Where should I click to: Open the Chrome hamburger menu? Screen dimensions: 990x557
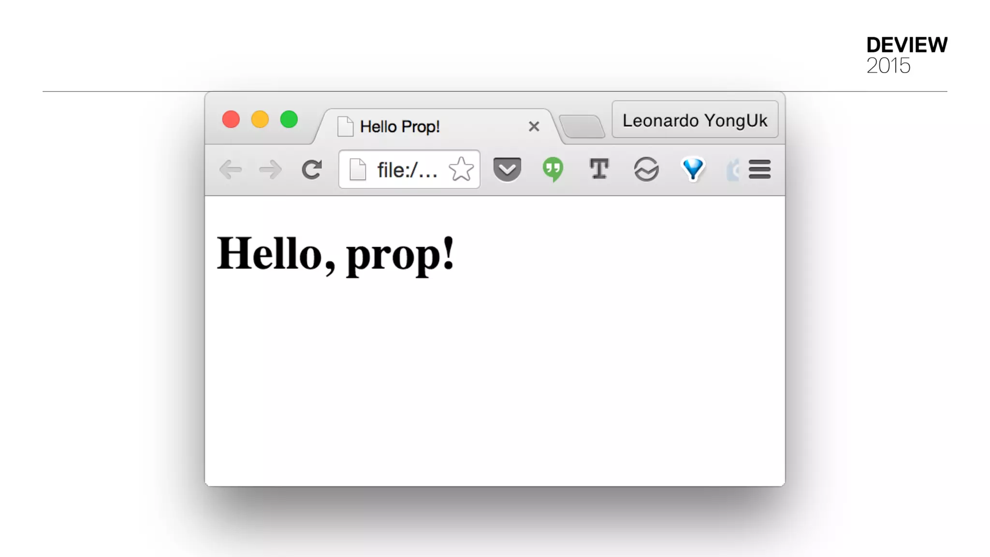coord(760,170)
